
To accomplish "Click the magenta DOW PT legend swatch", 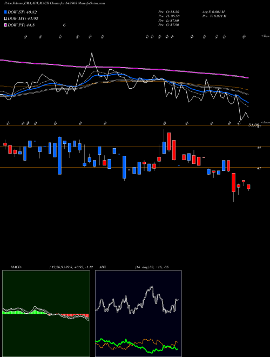I will (6, 25).
